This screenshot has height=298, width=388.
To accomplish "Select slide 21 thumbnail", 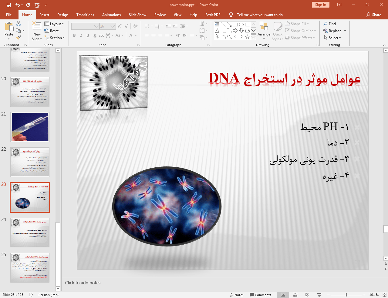I will 30,127.
